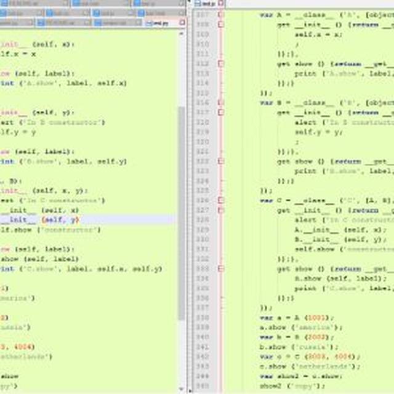This screenshot has height=394, width=394.
Task: Click line "a.show ('america');"
Action: coord(301,328)
